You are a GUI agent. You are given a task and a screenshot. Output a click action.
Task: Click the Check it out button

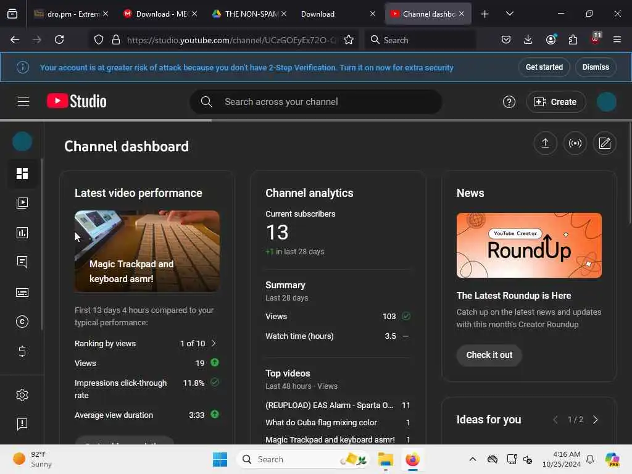[489, 355]
